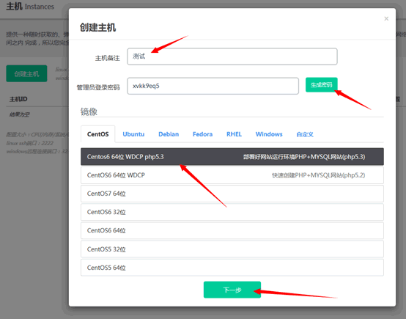Pick the plain CentOS6 64位 image
Image resolution: width=406 pixels, height=319 pixels.
[232, 230]
